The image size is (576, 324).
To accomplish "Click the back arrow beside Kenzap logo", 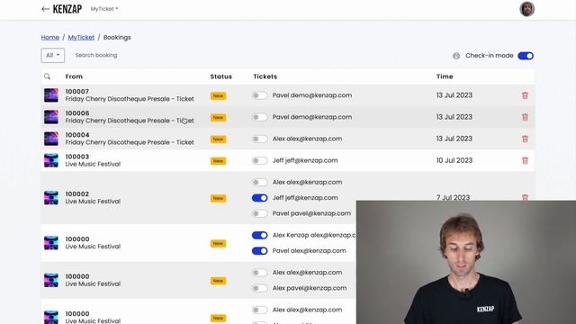I will 45,9.
